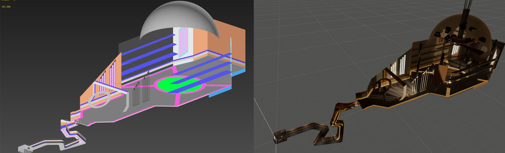505x153 pixels.
Task: Click the yellow 342.396 readout text
Action: pos(6,6)
